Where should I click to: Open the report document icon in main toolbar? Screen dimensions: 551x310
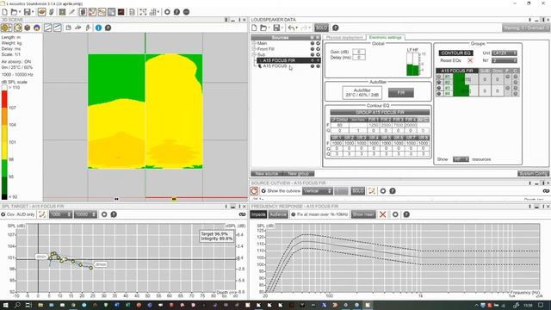(x=132, y=12)
